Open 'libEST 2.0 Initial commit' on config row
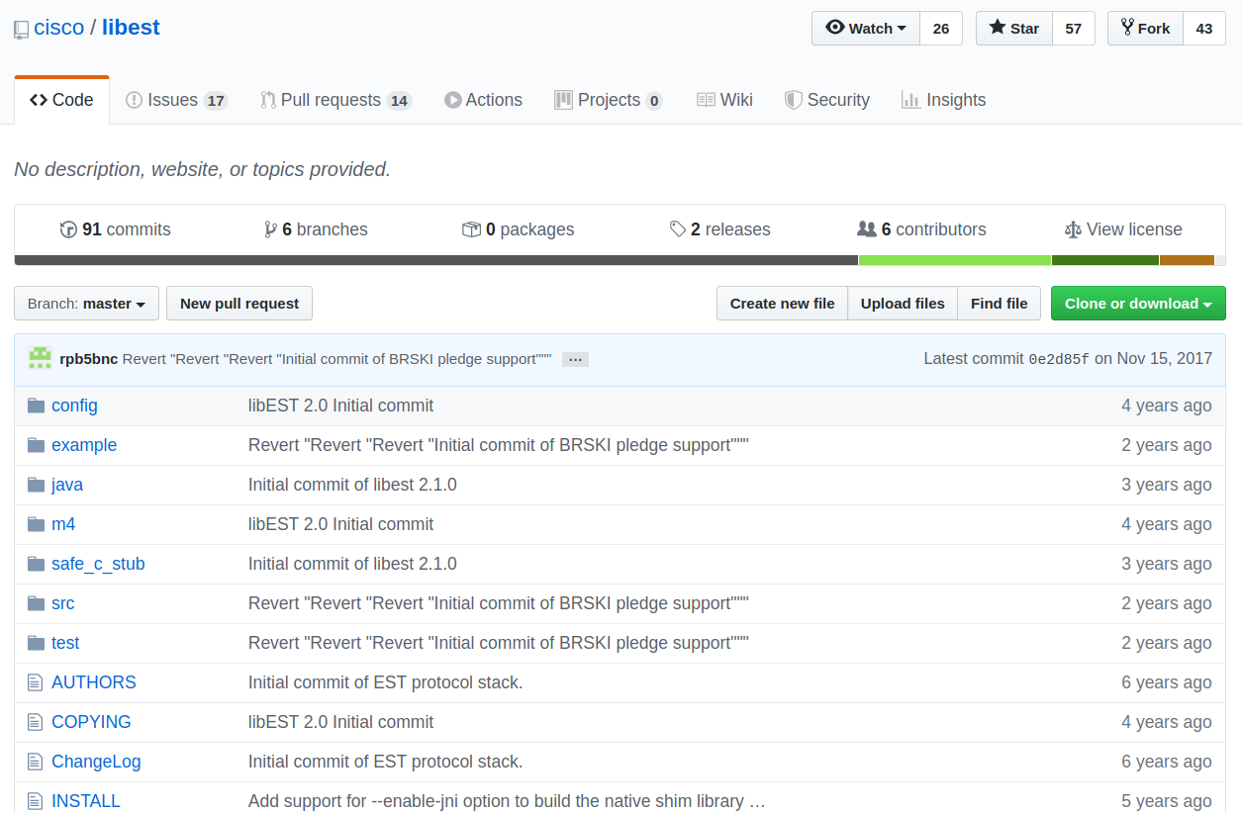Image resolution: width=1242 pixels, height=813 pixels. point(340,406)
